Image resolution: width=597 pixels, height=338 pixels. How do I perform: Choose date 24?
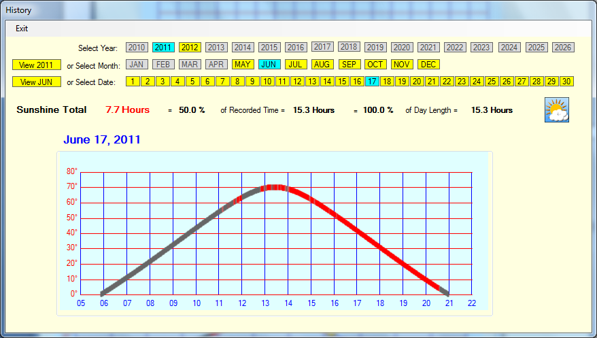(477, 82)
